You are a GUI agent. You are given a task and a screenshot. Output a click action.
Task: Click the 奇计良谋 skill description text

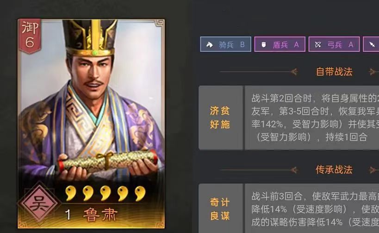(312, 208)
